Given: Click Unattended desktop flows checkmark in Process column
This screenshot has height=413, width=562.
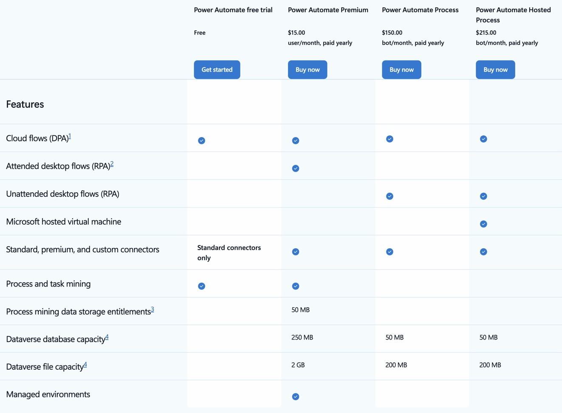Looking at the screenshot, I should [x=390, y=196].
